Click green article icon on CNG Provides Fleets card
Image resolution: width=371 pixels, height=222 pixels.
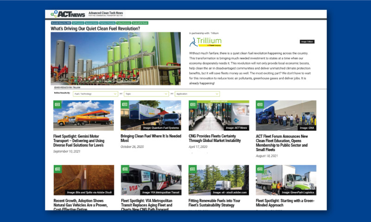coord(192,105)
